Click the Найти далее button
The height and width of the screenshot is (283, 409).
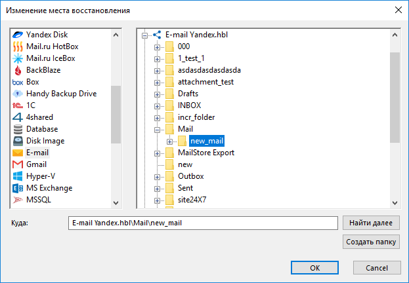[x=371, y=223]
